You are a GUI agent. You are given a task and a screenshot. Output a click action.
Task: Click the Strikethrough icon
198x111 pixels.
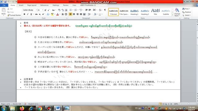pos(37,14)
